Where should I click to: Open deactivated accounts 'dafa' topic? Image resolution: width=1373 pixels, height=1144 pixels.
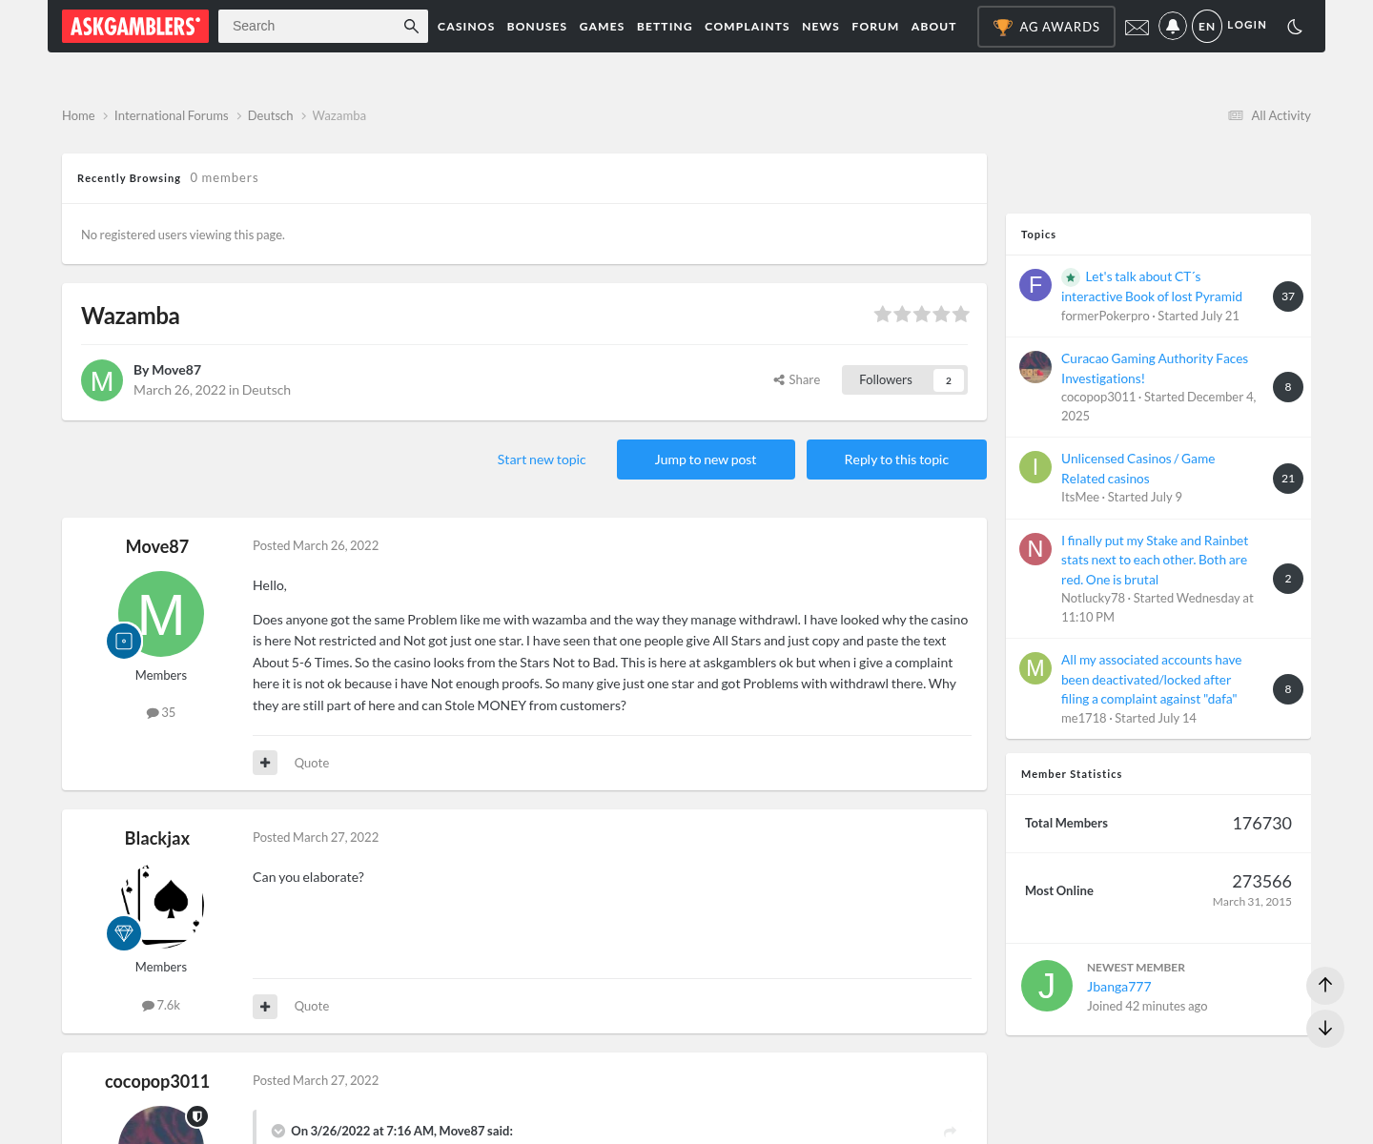tap(1152, 679)
